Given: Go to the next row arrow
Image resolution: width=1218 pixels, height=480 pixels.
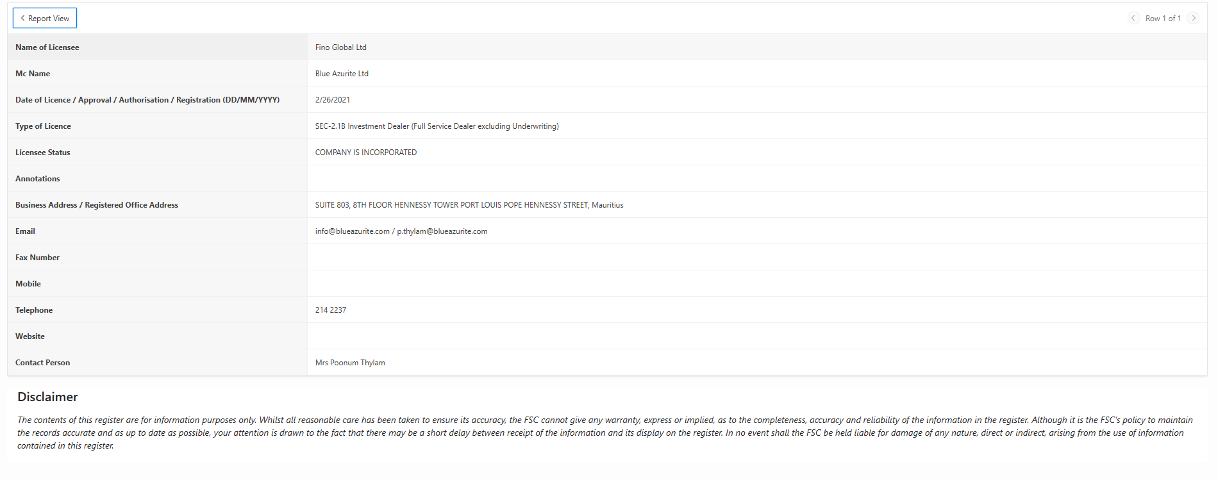Looking at the screenshot, I should (1193, 19).
